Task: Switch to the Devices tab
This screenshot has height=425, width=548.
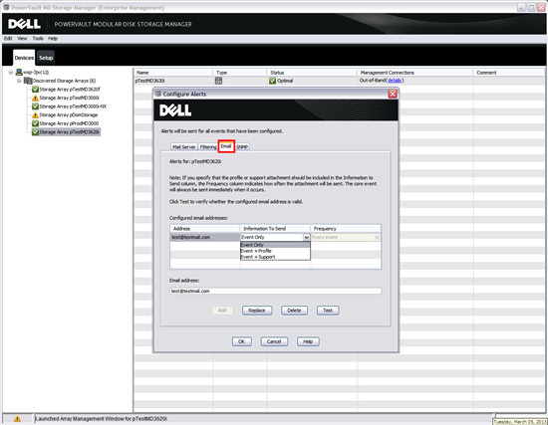Action: pos(24,58)
